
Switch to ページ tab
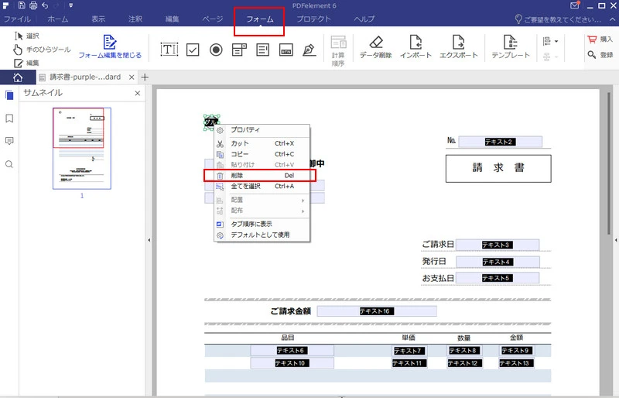(x=212, y=19)
